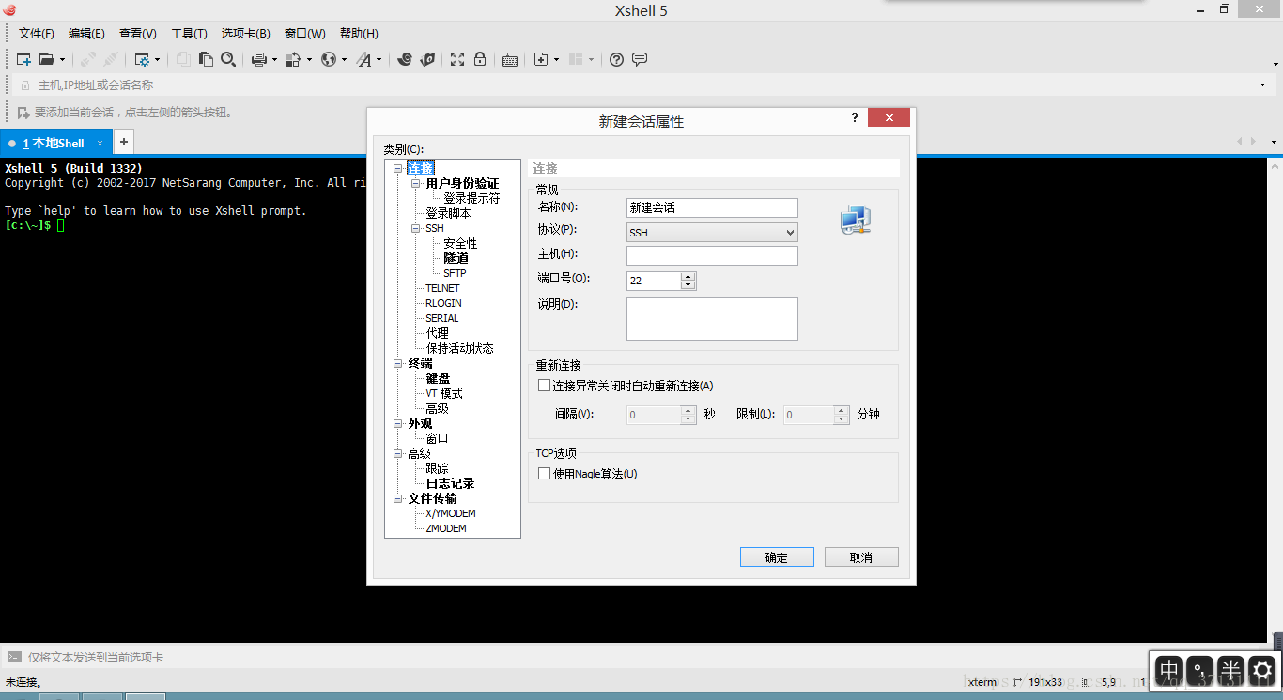The height and width of the screenshot is (700, 1283).
Task: Click the plus button beside 本地Shell tab
Action: 124,142
